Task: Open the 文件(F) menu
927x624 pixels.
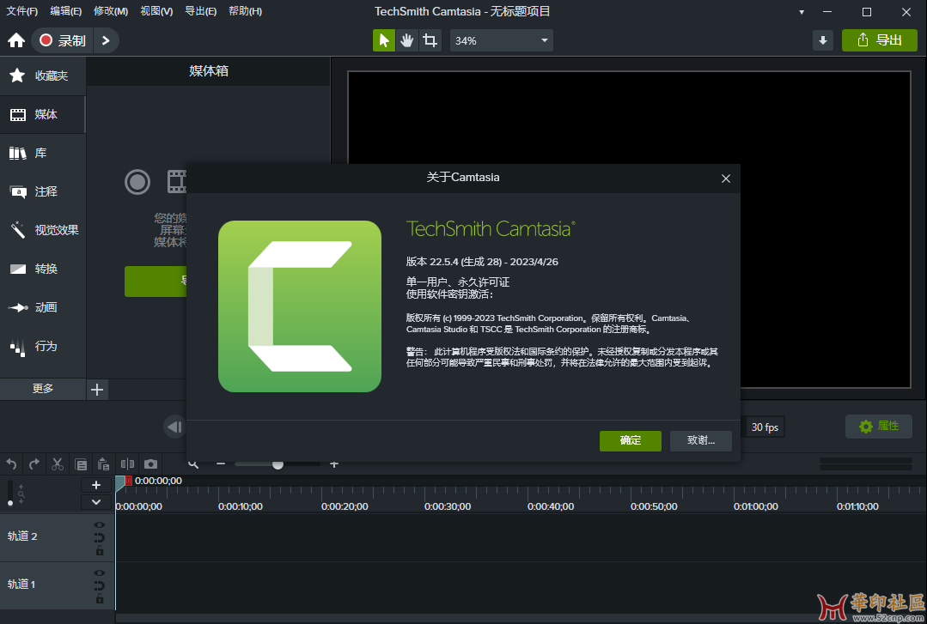Action: coord(21,11)
